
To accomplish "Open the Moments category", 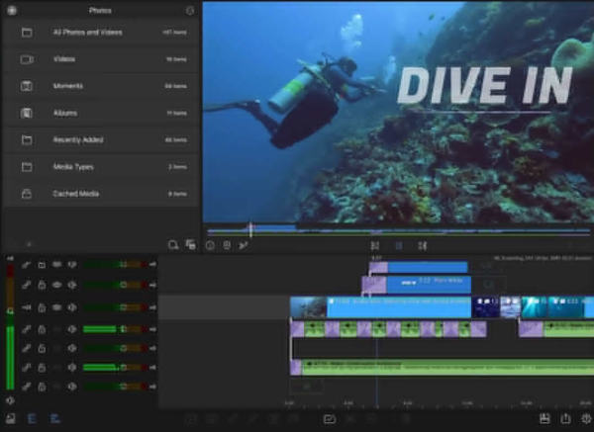I will tap(102, 86).
